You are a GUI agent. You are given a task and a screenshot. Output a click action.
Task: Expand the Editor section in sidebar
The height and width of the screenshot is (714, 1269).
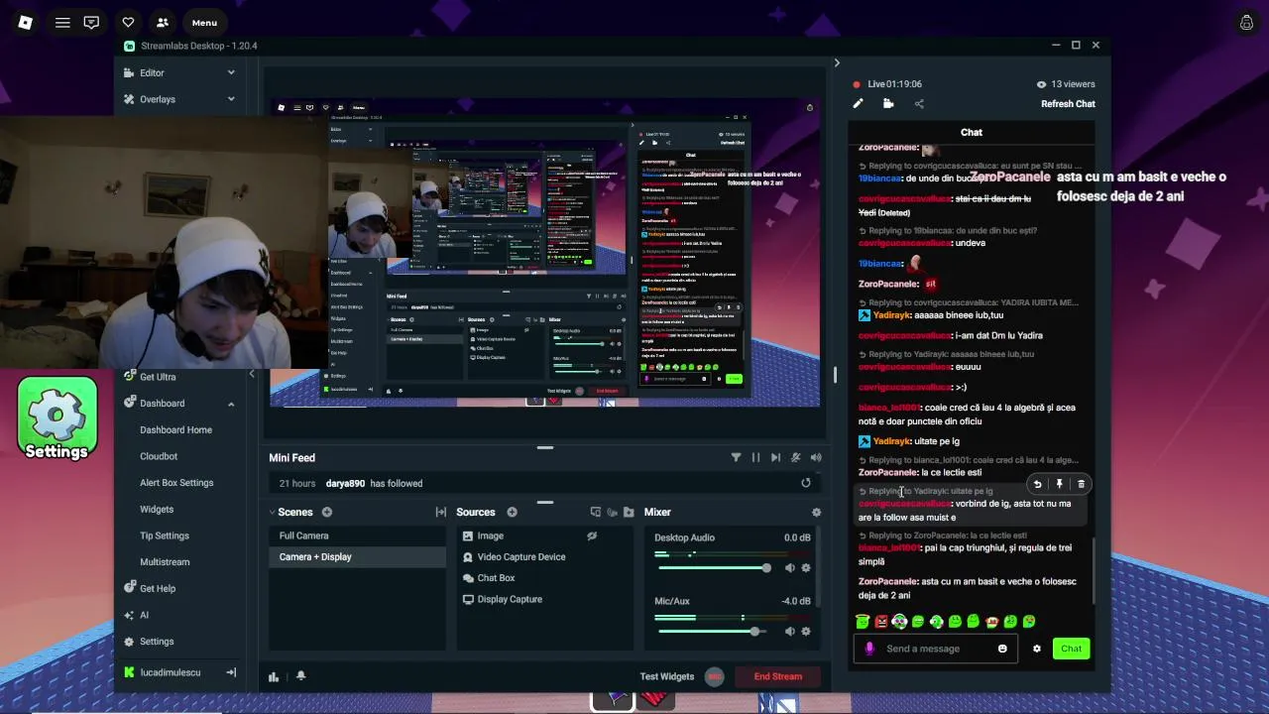tap(179, 72)
